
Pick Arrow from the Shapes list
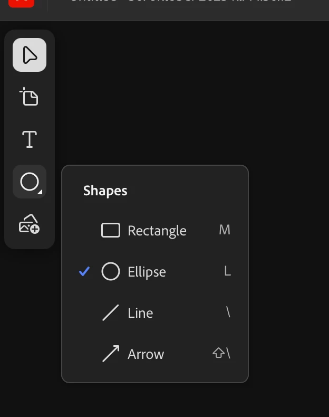[x=146, y=354]
